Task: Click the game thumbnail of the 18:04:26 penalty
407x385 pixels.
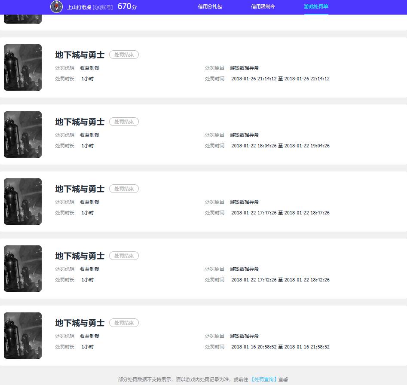Action: click(23, 134)
